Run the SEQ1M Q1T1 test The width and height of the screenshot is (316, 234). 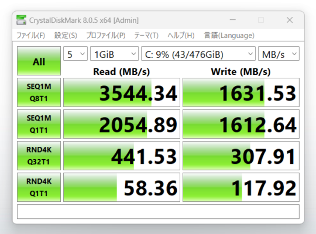pos(39,124)
